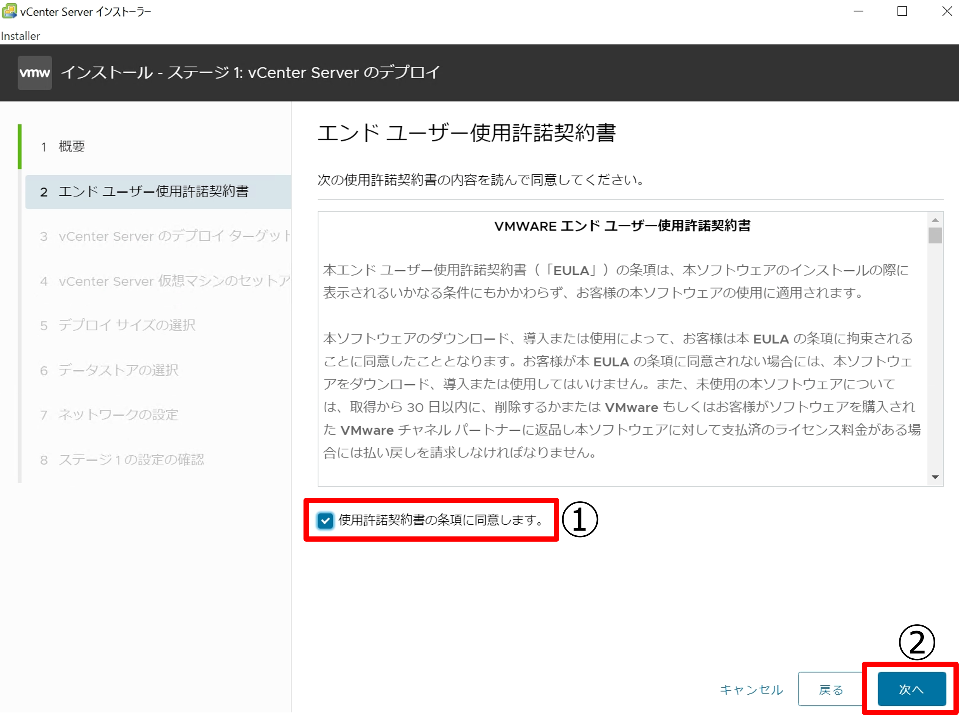Open the Installer menu
The image size is (962, 715).
(x=20, y=36)
